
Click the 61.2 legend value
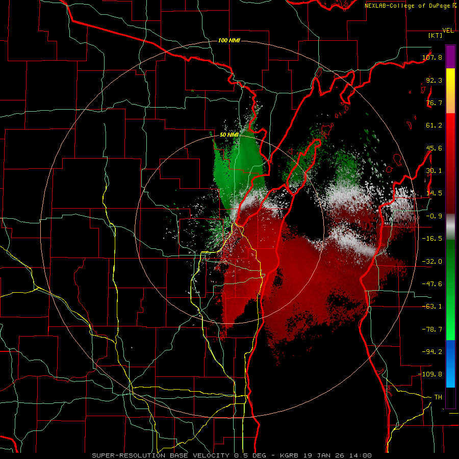(434, 125)
